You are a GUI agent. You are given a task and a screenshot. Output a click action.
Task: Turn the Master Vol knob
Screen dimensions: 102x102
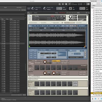pyautogui.click(x=33, y=8)
